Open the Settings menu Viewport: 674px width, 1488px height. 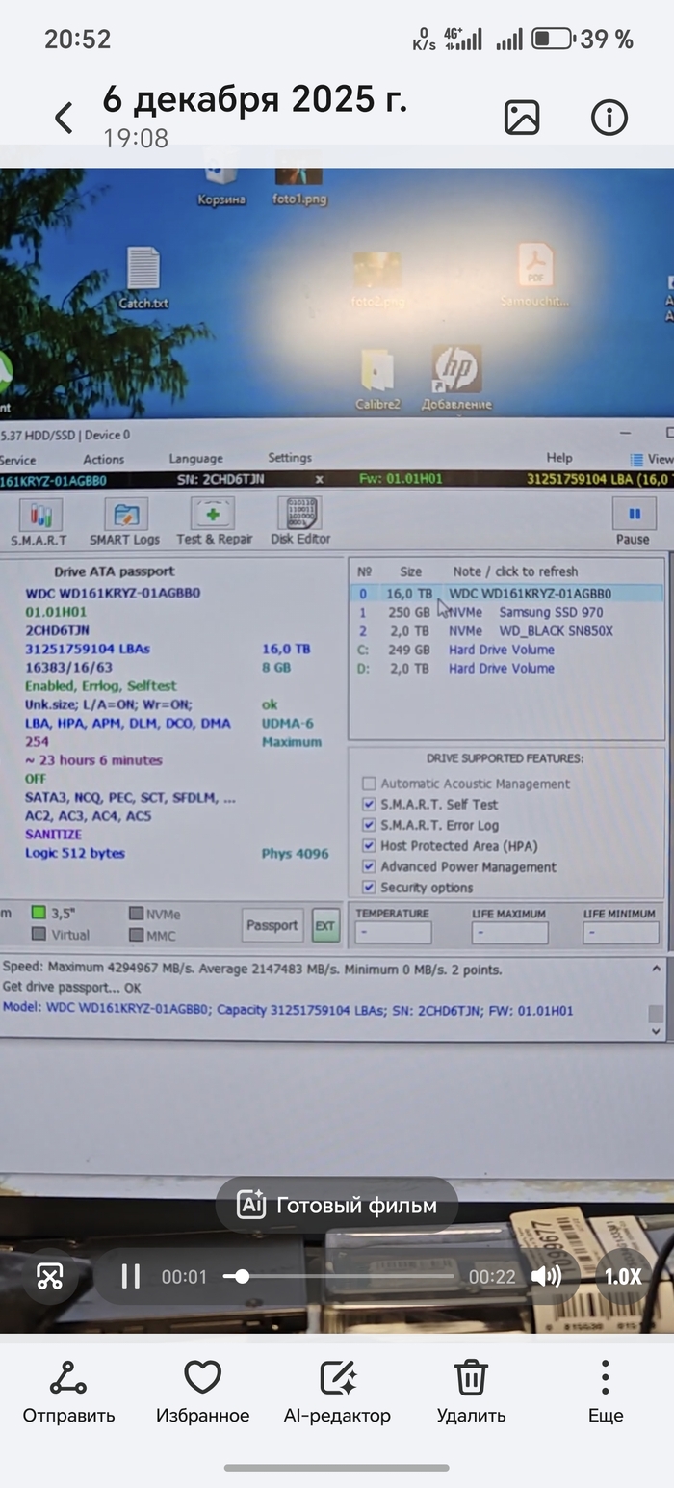point(289,458)
